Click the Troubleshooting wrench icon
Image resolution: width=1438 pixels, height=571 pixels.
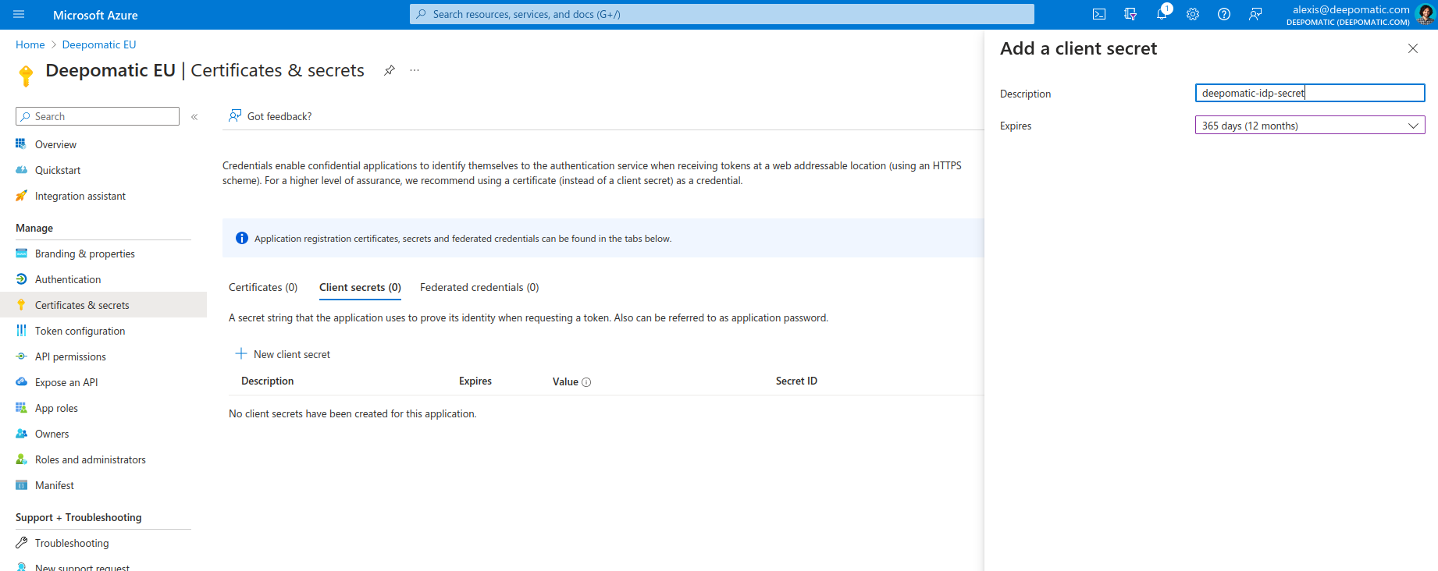point(21,543)
